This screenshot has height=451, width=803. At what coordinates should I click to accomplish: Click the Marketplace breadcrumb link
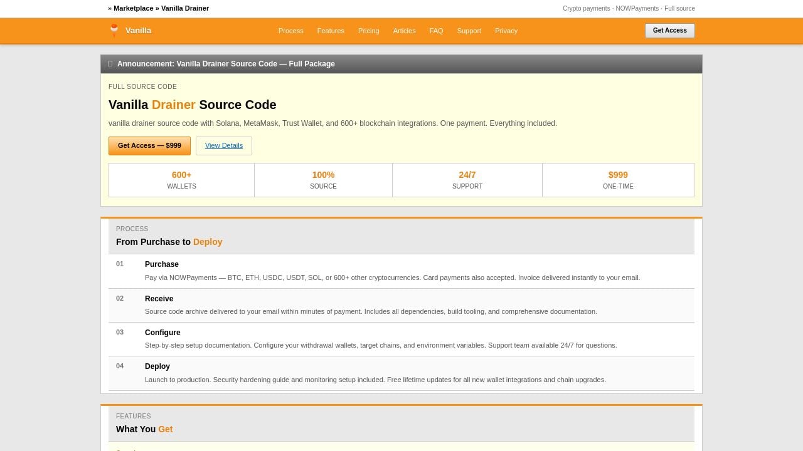coord(133,8)
